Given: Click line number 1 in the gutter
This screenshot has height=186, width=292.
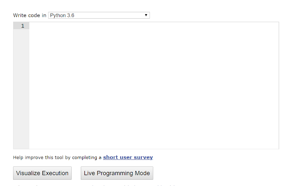Looking at the screenshot, I should coord(22,26).
